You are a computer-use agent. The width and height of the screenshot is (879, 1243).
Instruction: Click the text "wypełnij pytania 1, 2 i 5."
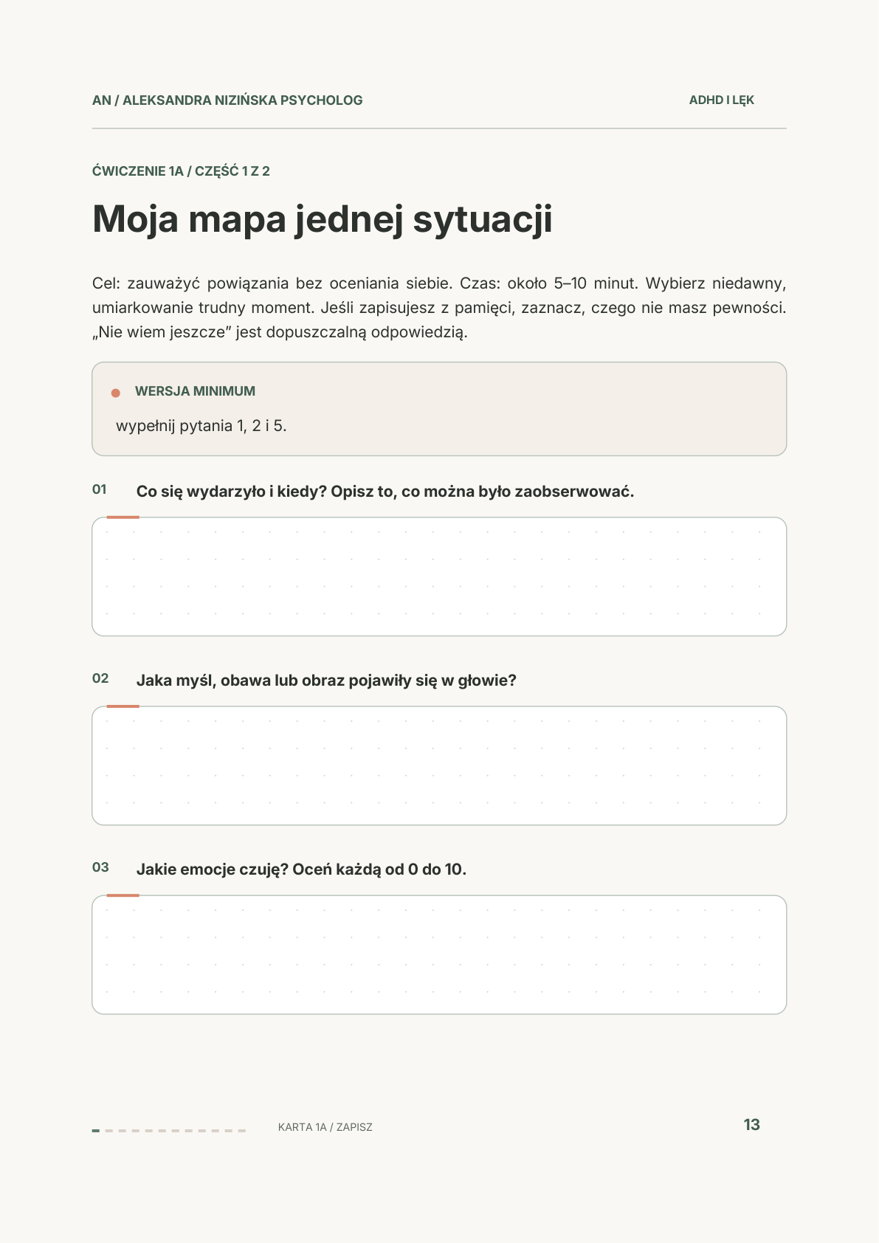(201, 426)
